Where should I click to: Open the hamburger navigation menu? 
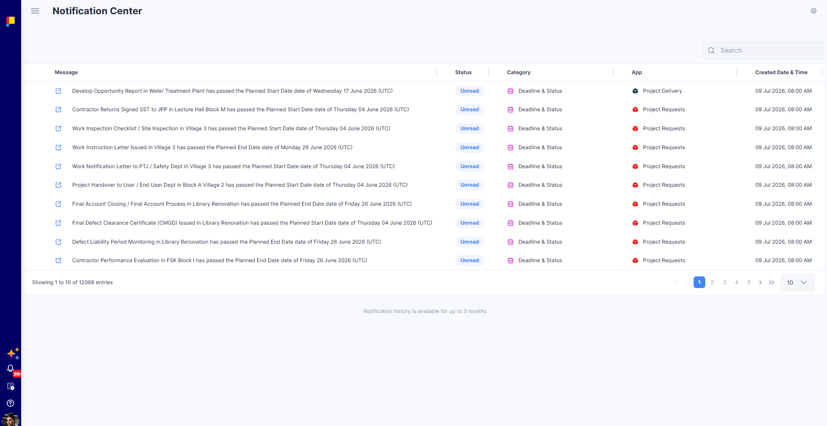35,11
